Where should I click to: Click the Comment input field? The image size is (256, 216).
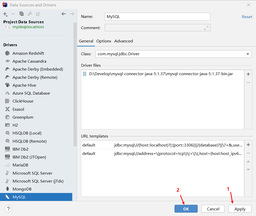tap(157, 28)
